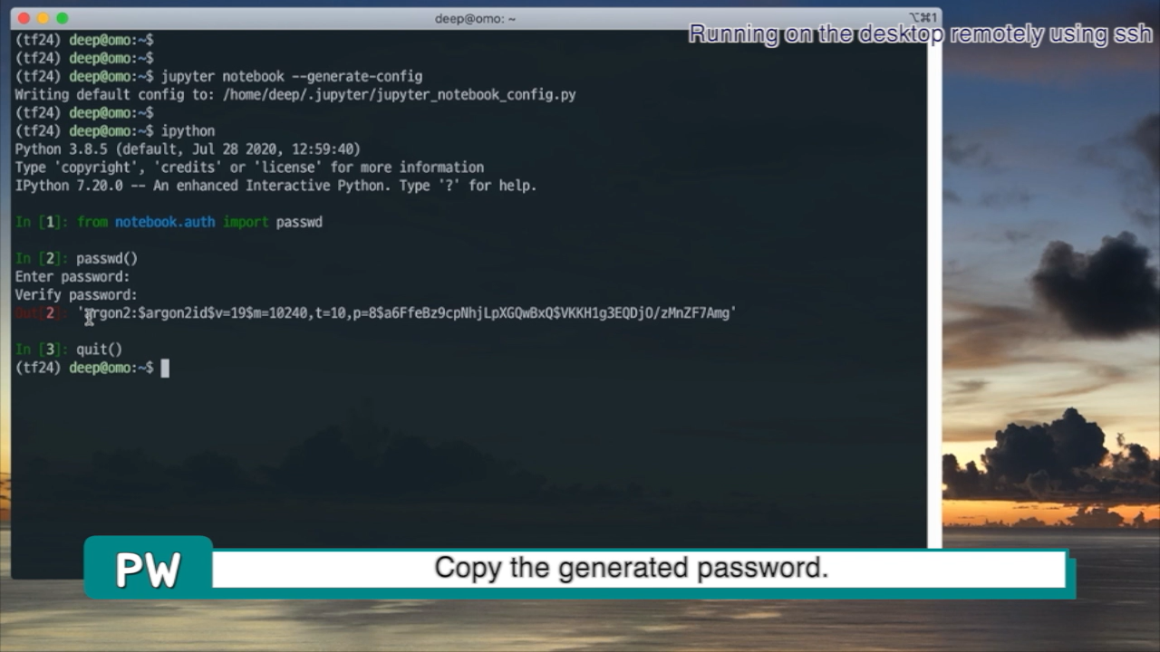Click the 'Verify password:' line
Screen dimensions: 1160x652
(76, 295)
